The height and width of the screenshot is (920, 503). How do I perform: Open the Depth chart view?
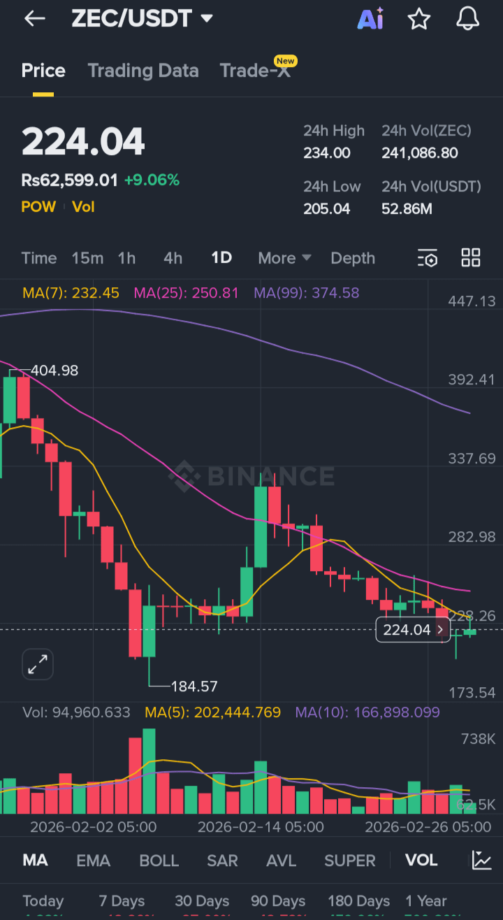click(x=353, y=258)
